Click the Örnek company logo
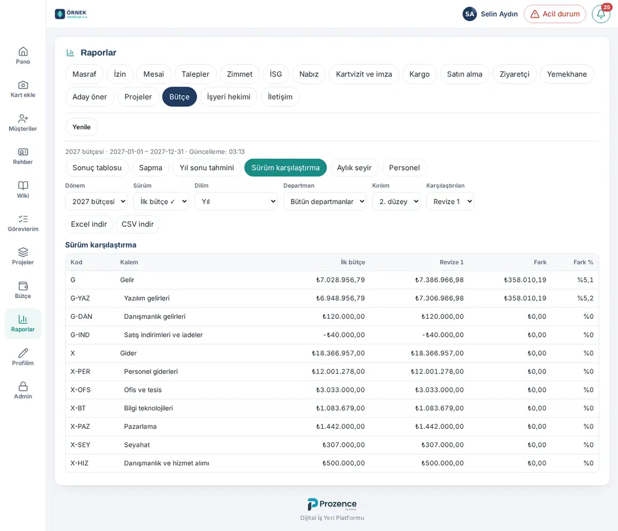 coord(71,14)
